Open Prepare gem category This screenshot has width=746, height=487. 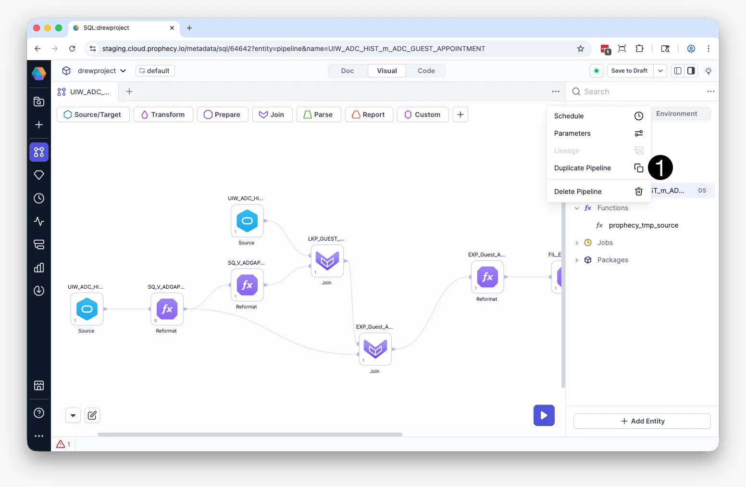pyautogui.click(x=223, y=115)
